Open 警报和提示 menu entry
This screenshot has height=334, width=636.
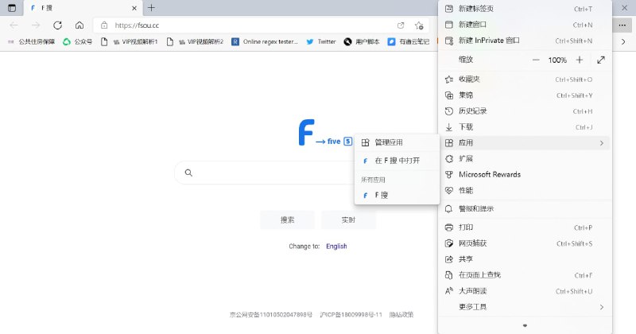(525, 208)
